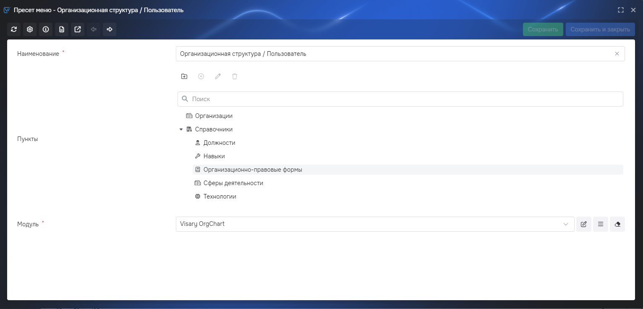Viewport: 643px width, 309px height.
Task: Select the Сферы деятельности tree item
Action: 233,183
